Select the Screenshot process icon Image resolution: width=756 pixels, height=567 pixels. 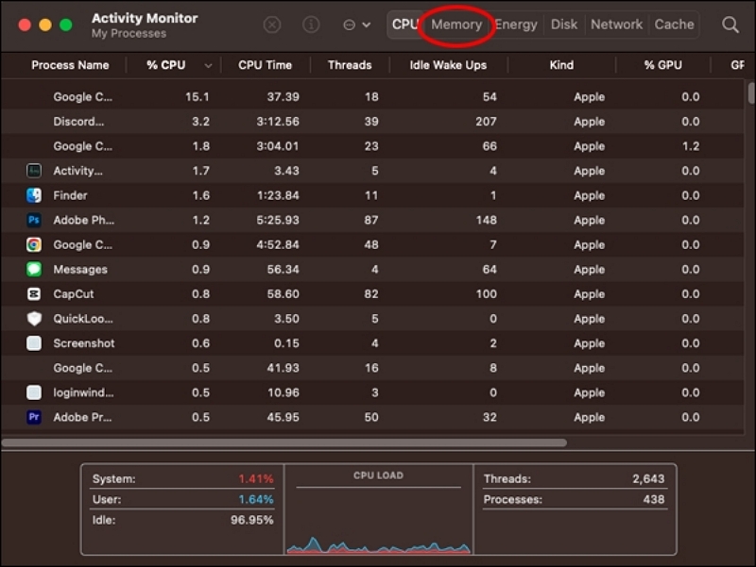pos(34,343)
